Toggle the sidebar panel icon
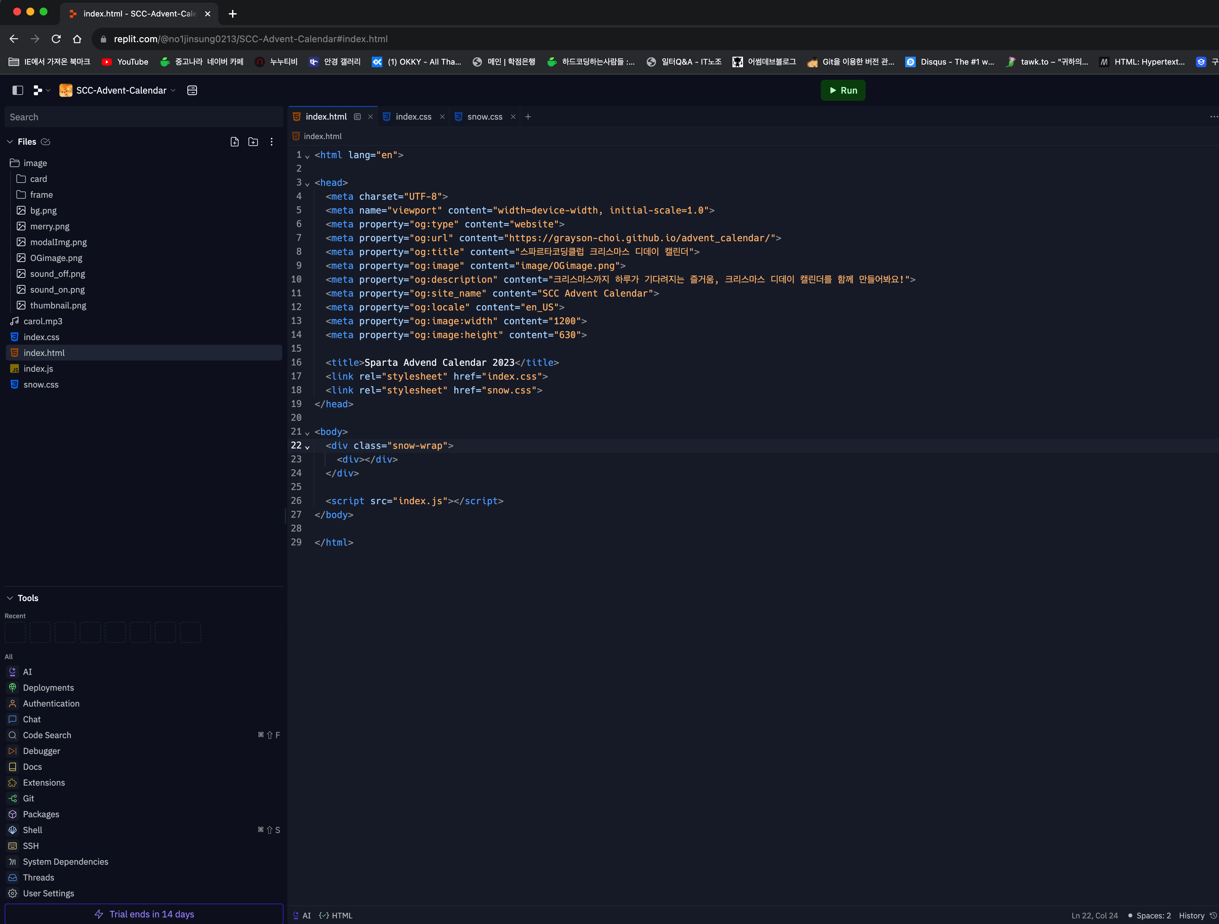 [x=17, y=90]
